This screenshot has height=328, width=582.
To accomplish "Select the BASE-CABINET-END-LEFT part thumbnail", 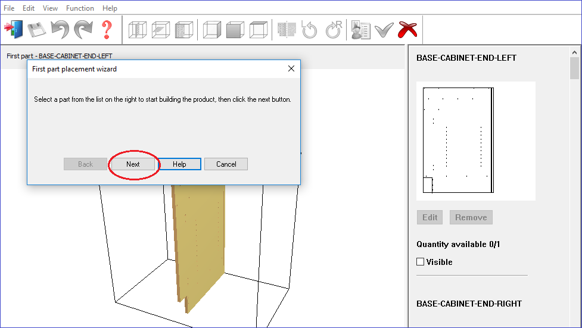I will coord(476,141).
